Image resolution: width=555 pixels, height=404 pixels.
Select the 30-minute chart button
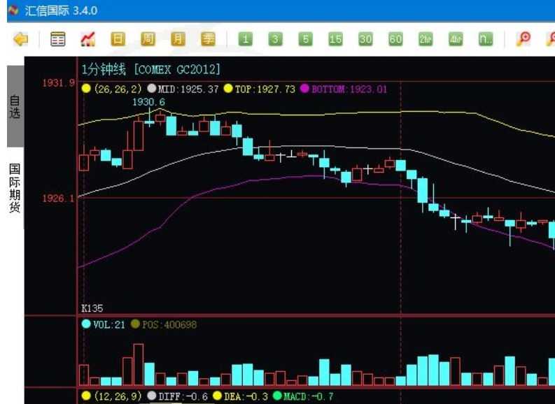(x=365, y=39)
